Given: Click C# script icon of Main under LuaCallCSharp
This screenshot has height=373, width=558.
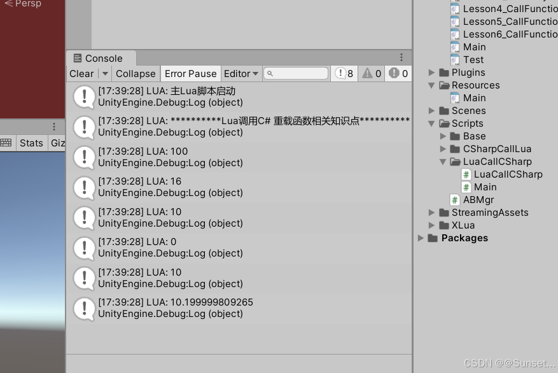Looking at the screenshot, I should 466,187.
